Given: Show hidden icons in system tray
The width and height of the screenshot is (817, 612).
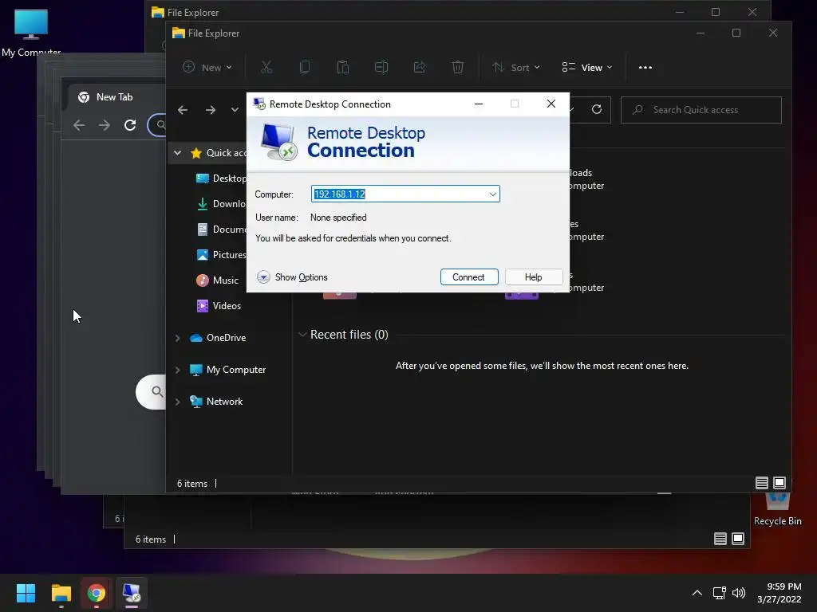Looking at the screenshot, I should (x=697, y=593).
